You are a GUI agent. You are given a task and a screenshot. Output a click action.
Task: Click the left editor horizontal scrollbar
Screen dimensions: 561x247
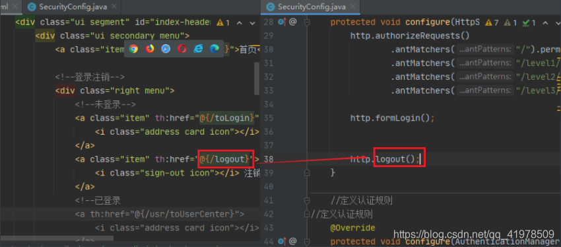pos(57,238)
